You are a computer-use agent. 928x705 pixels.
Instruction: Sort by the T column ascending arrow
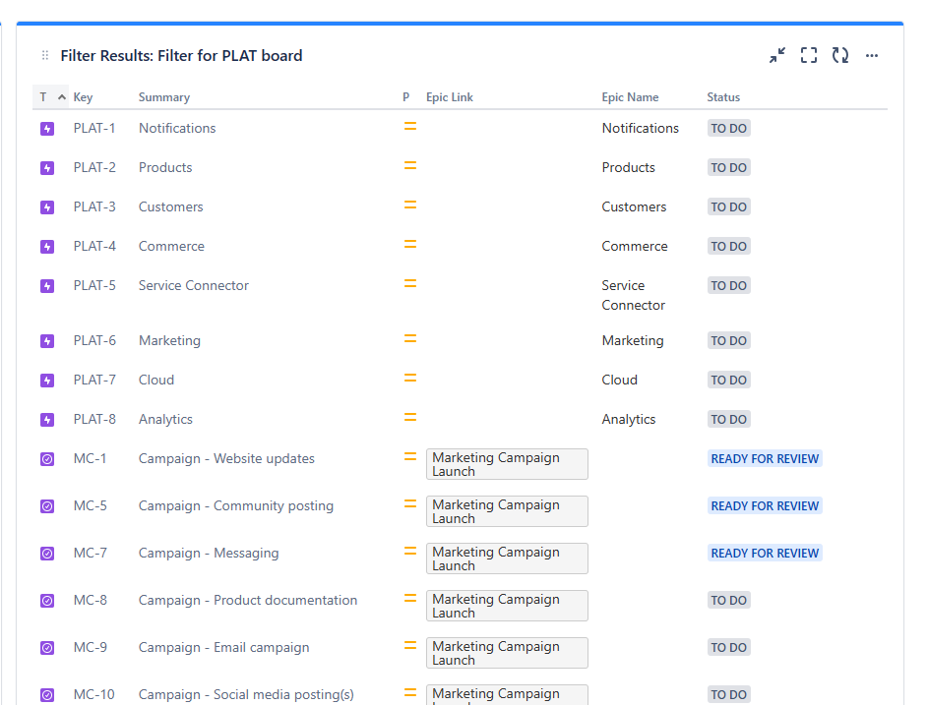(x=62, y=97)
